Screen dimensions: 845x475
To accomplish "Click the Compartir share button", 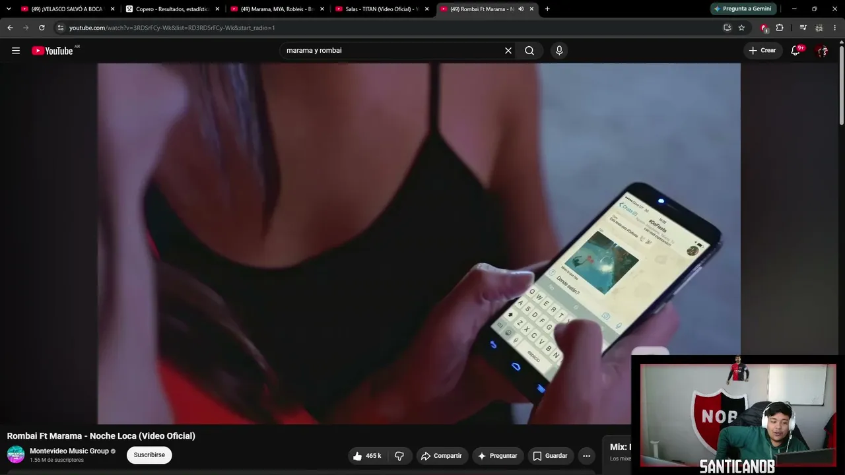I will (442, 456).
